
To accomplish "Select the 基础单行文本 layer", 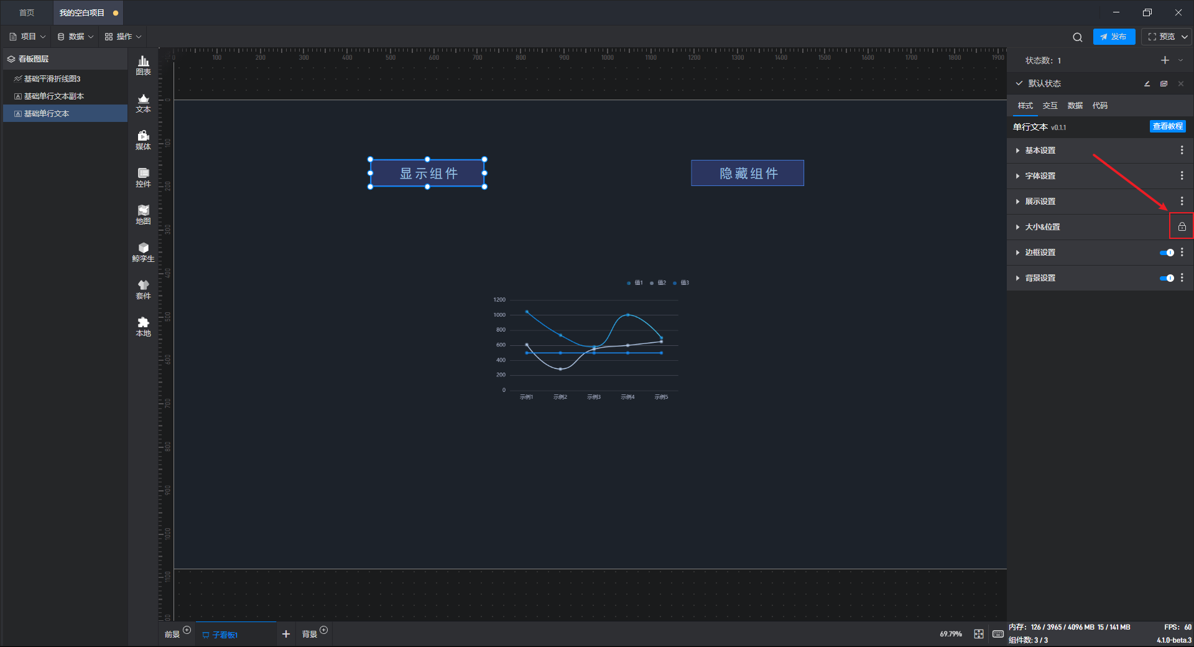I will tap(65, 114).
